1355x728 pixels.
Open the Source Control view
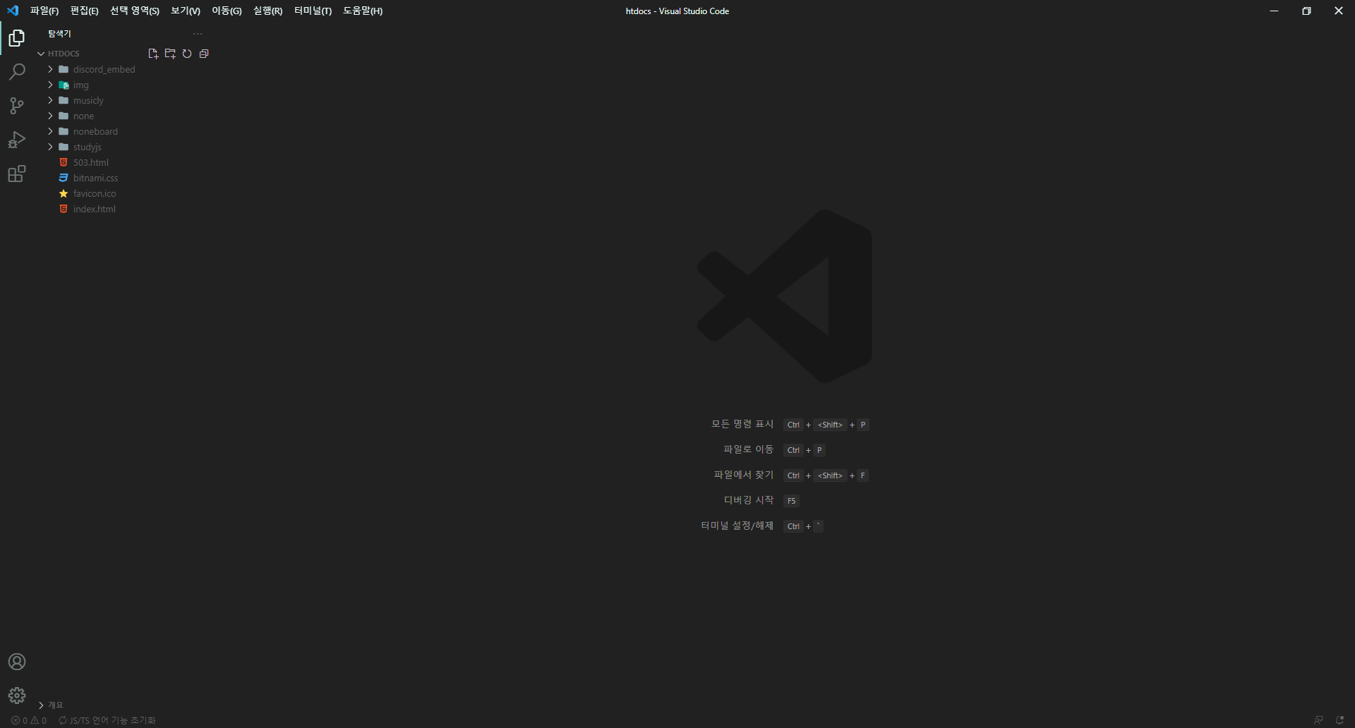(17, 106)
